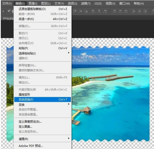
Task: Click the Align Right Edges icon
Action: (105, 11)
